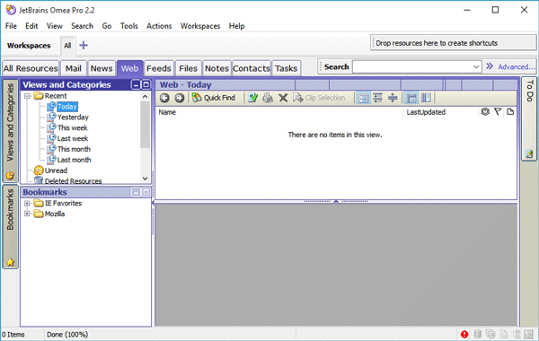
Task: Toggle the vertical preview layout icon
Action: (426, 98)
